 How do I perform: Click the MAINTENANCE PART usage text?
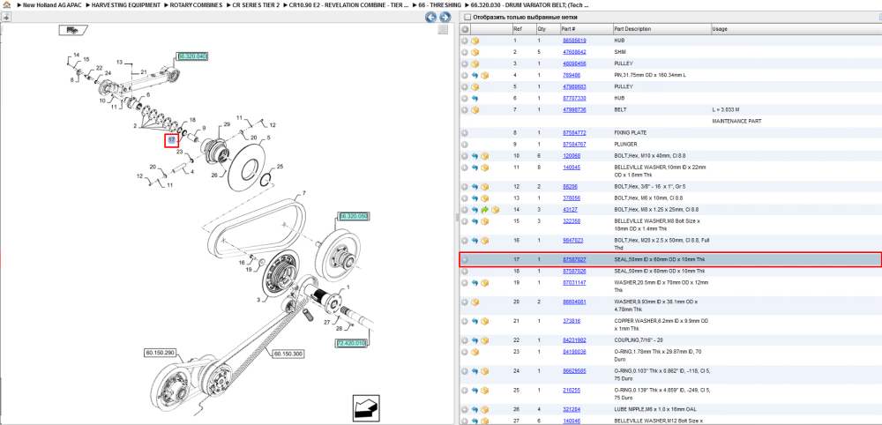(x=736, y=122)
